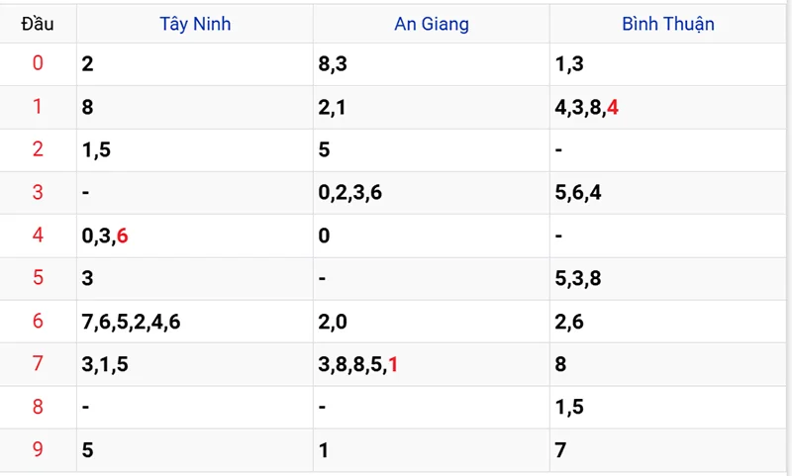Viewport: 792px width, 476px height.
Task: Click An Giang cell showing 3,8,8,5,1
Action: pyautogui.click(x=432, y=364)
